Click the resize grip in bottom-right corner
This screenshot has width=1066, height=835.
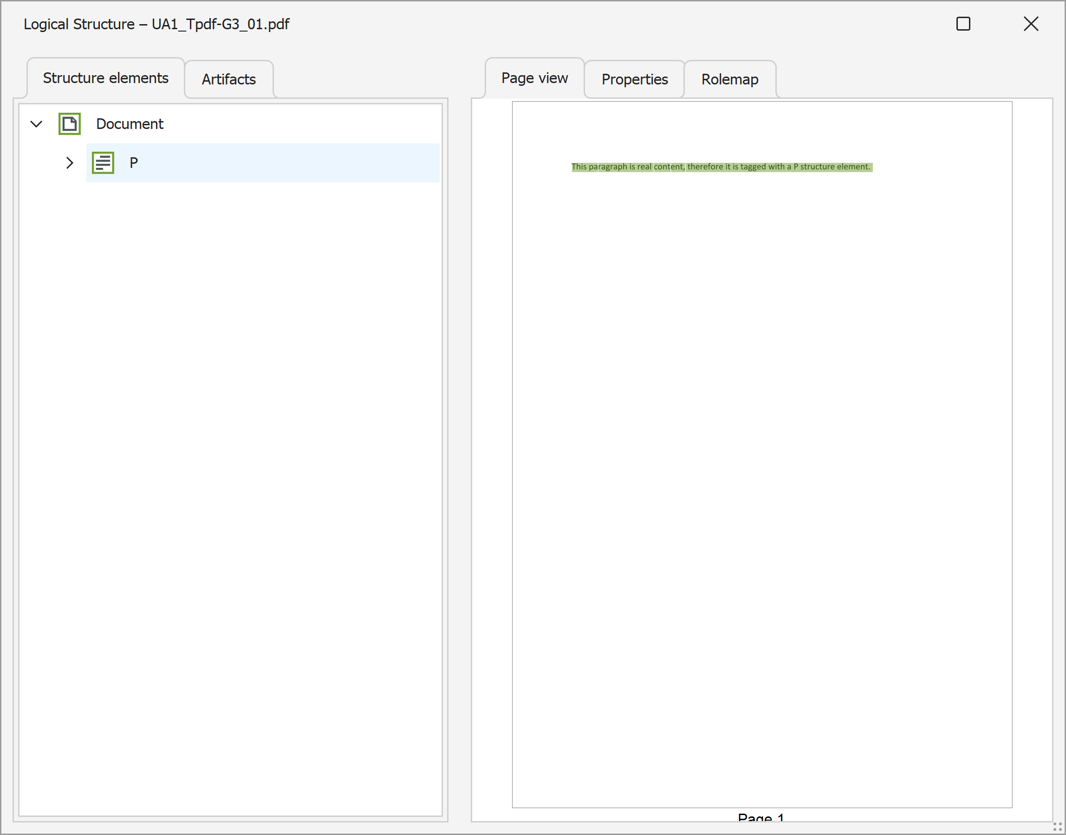pos(1057,827)
